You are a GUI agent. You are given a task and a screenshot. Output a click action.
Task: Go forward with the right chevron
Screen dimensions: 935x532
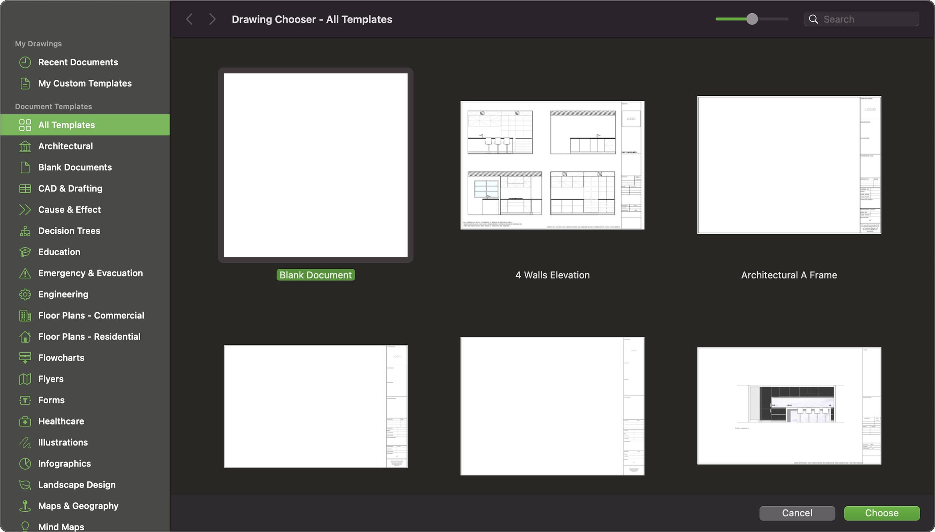click(212, 19)
